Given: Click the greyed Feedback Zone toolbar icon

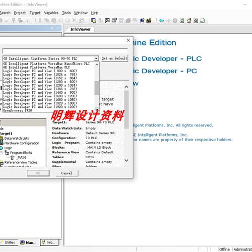Looking at the screenshot, I should coord(100,21).
